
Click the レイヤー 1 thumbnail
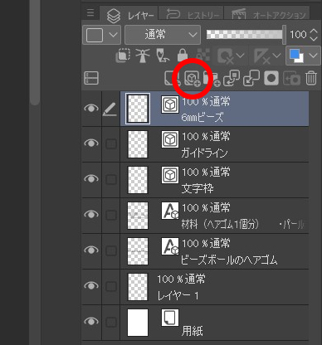138,287
